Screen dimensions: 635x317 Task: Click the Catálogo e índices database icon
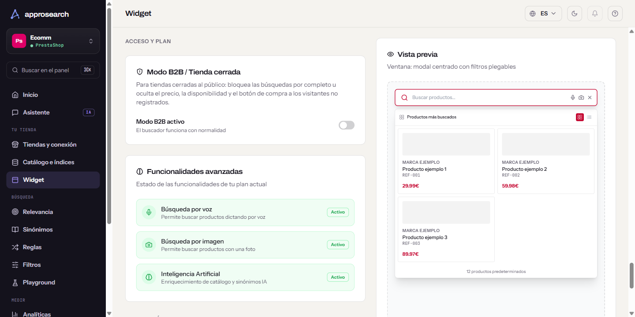pyautogui.click(x=15, y=162)
